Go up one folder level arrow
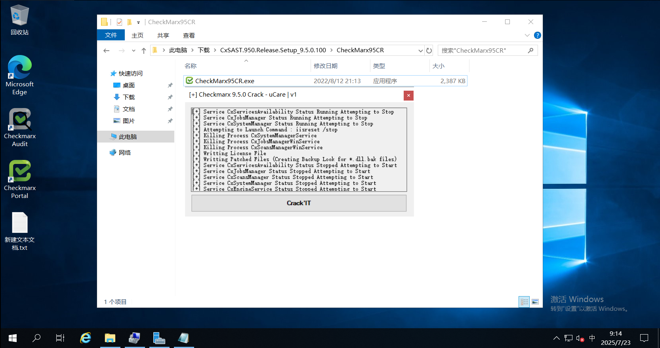Viewport: 660px width, 348px height. coord(144,50)
